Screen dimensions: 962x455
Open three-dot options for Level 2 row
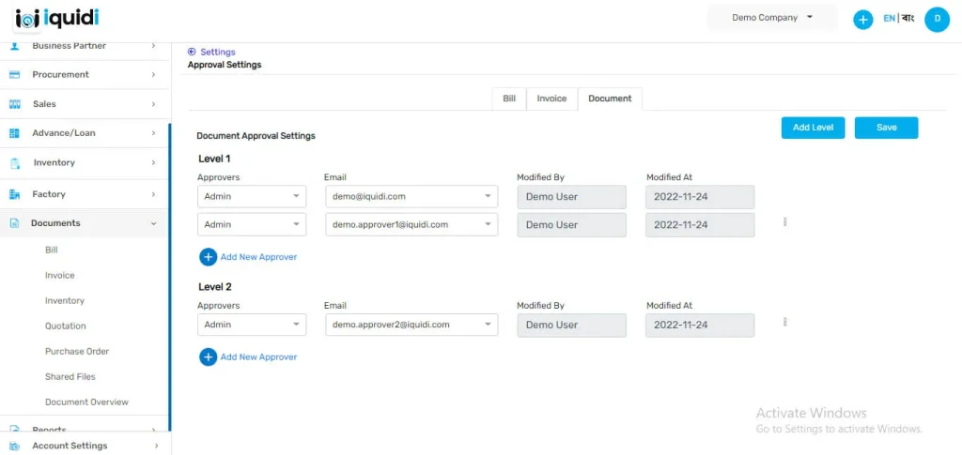[x=784, y=322]
